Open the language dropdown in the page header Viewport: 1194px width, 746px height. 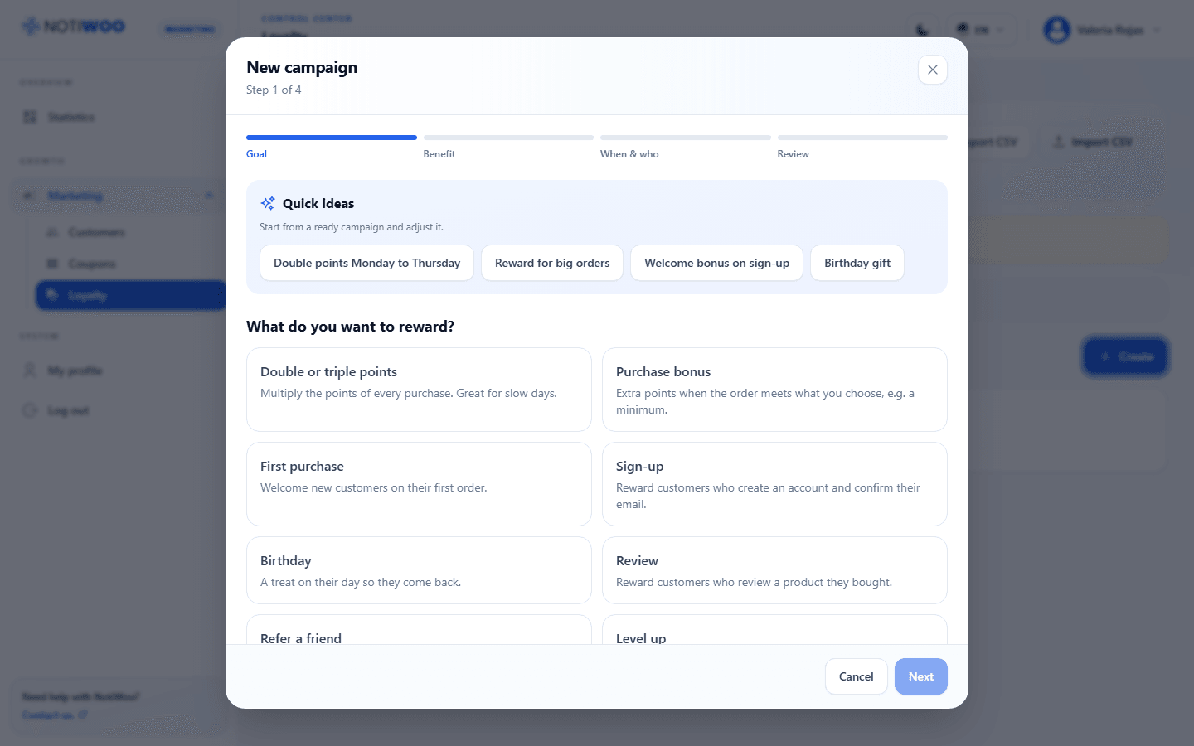pos(981,30)
